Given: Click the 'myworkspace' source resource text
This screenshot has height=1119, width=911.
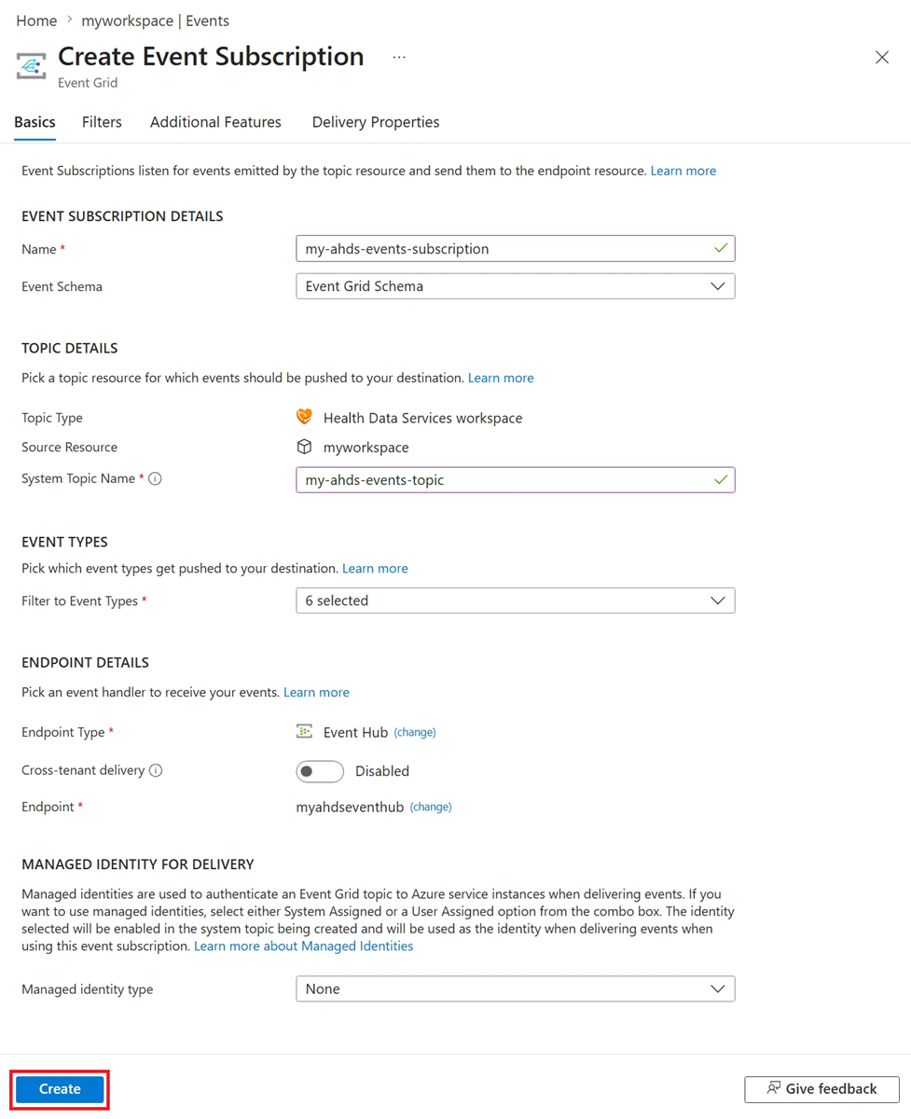Looking at the screenshot, I should (366, 448).
